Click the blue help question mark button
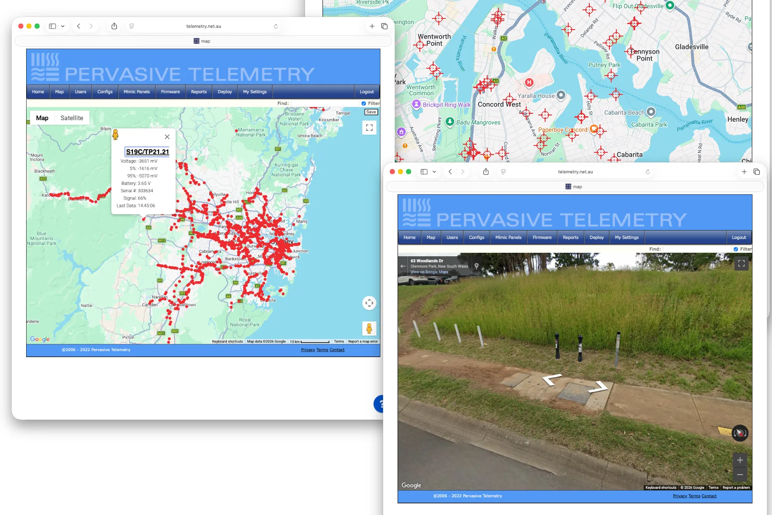The width and height of the screenshot is (772, 515). coord(379,404)
